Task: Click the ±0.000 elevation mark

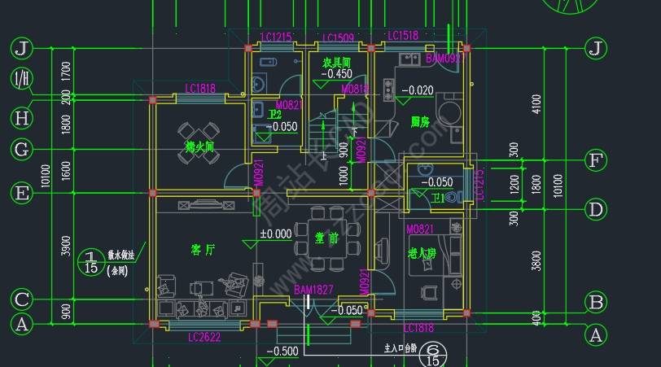Action: (276, 234)
